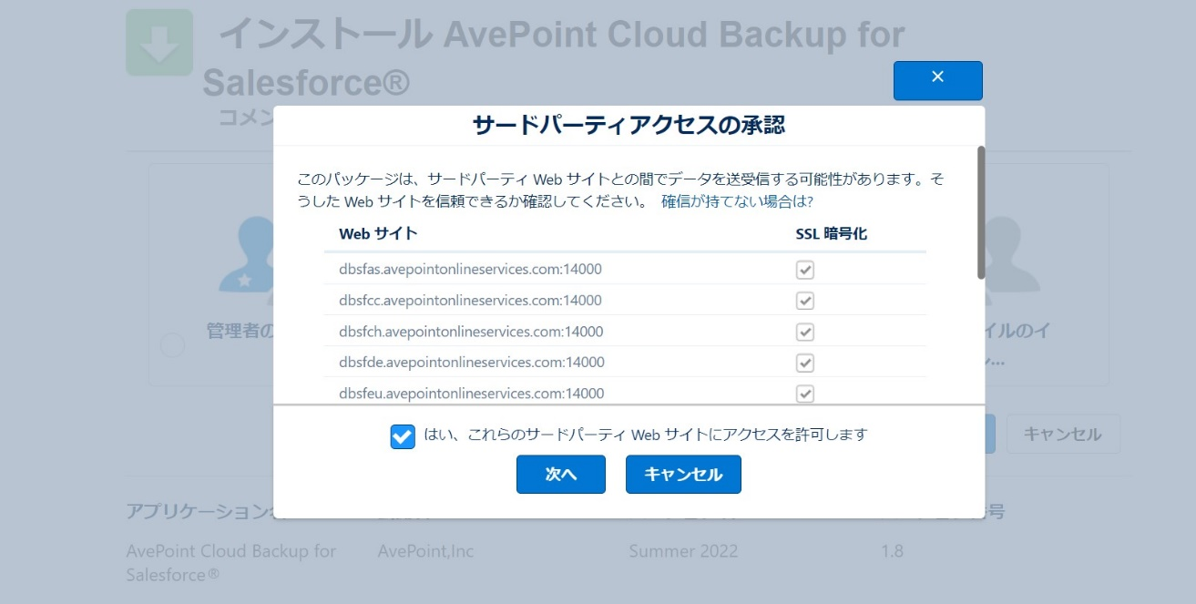Toggle SSL checkbox on the dbsfeu row
Viewport: 1196px width, 604px height.
coord(803,392)
